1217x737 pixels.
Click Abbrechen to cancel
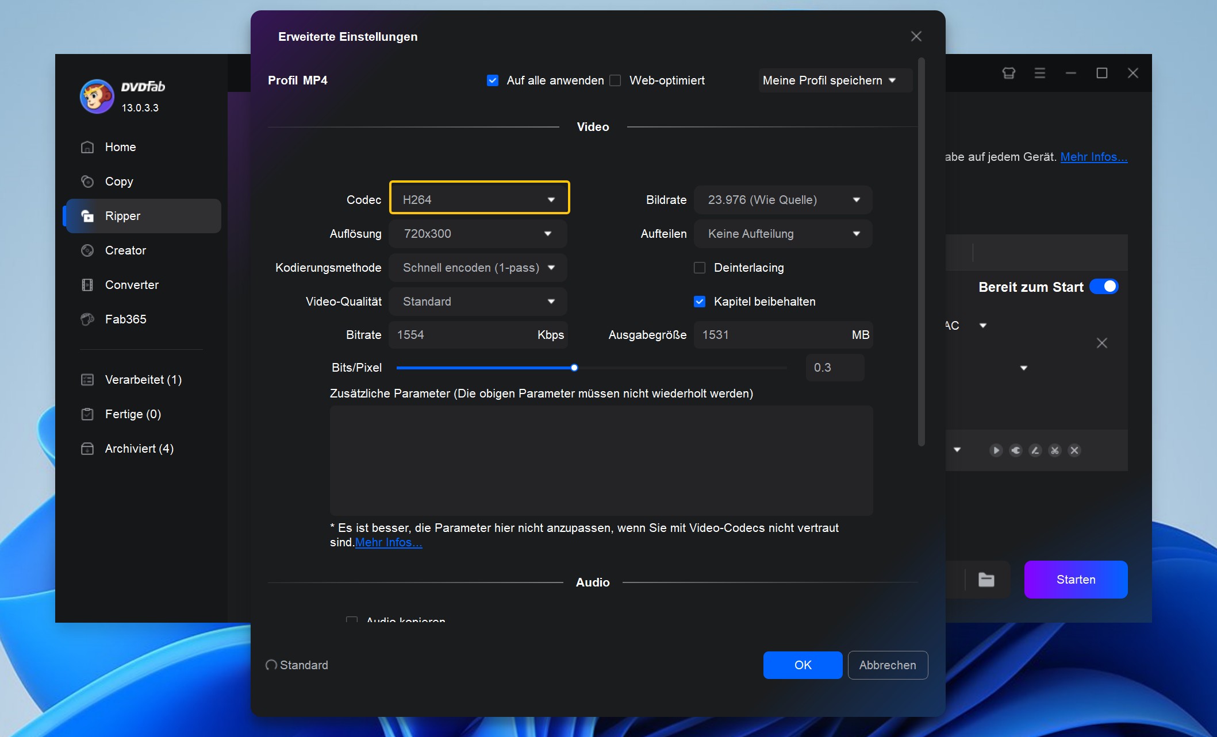[x=888, y=665]
